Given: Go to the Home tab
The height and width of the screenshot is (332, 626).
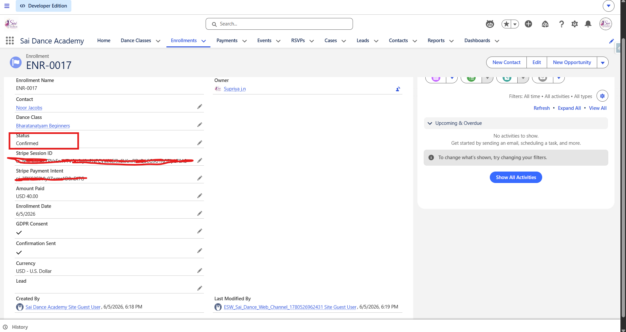Looking at the screenshot, I should (x=104, y=41).
